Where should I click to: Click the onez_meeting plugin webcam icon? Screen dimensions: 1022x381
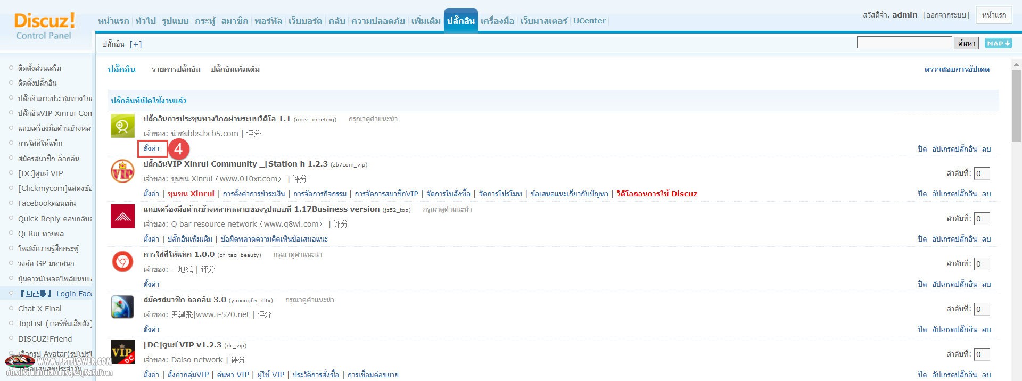point(122,126)
